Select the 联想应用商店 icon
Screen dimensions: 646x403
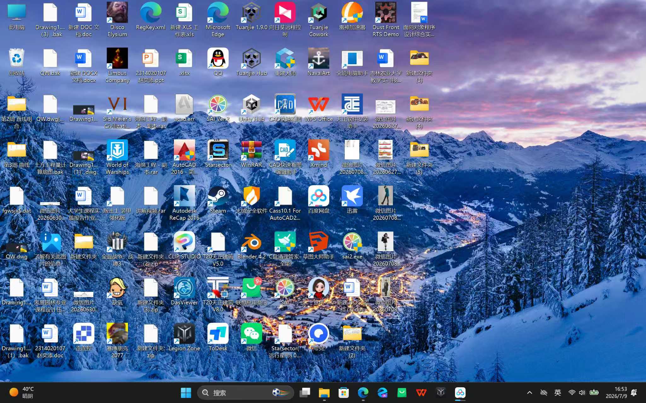click(251, 292)
